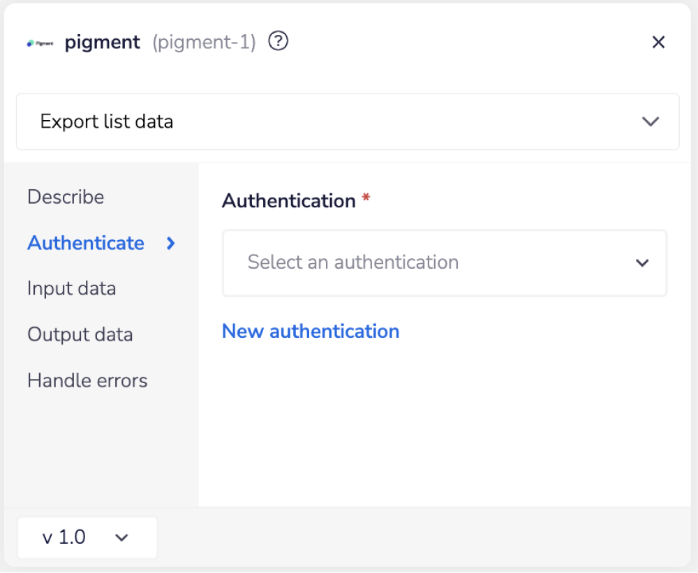Screen dimensions: 698x573
Task: Open the Export list data action dropdown
Action: pos(347,121)
